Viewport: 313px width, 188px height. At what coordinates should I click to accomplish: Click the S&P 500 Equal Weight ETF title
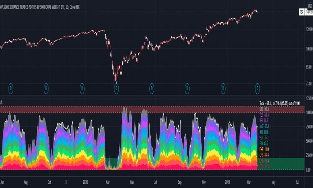click(x=40, y=7)
